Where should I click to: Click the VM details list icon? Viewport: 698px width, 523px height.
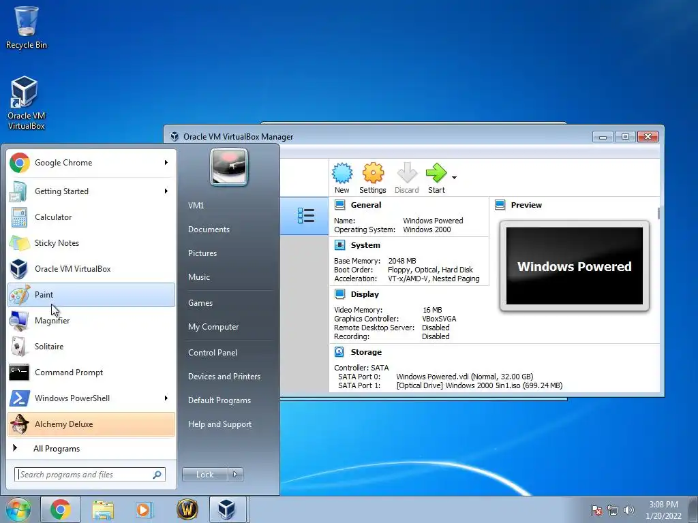306,216
